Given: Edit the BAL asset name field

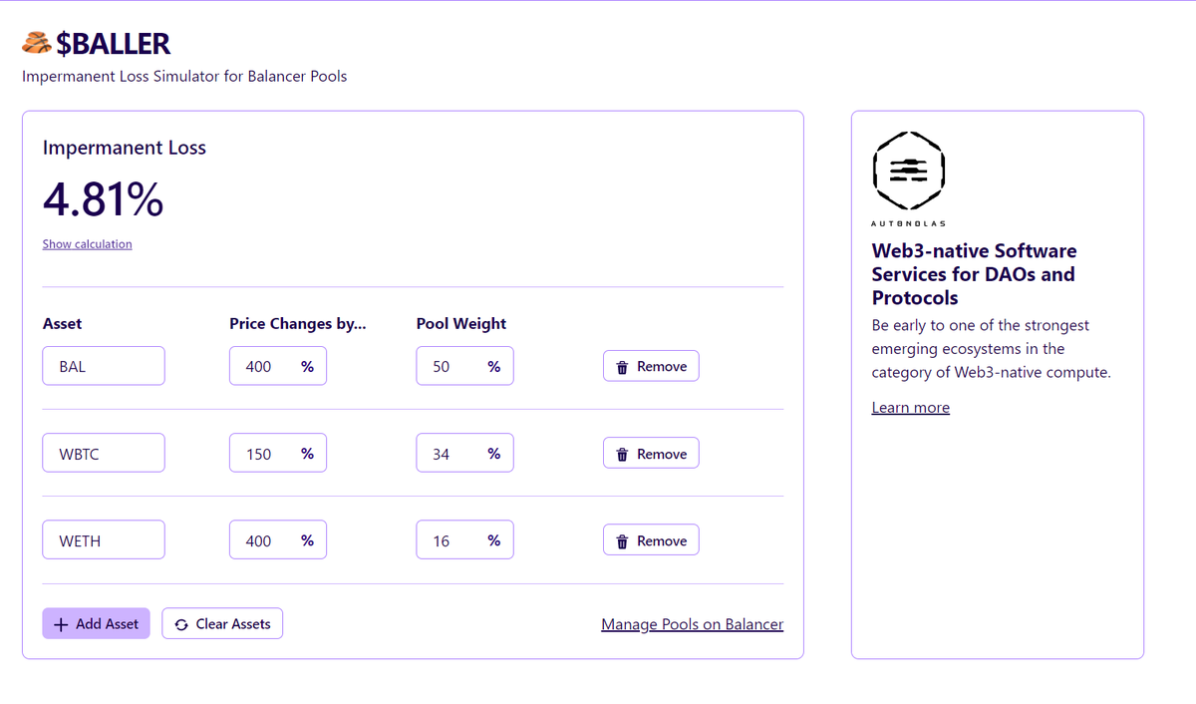Looking at the screenshot, I should 104,366.
